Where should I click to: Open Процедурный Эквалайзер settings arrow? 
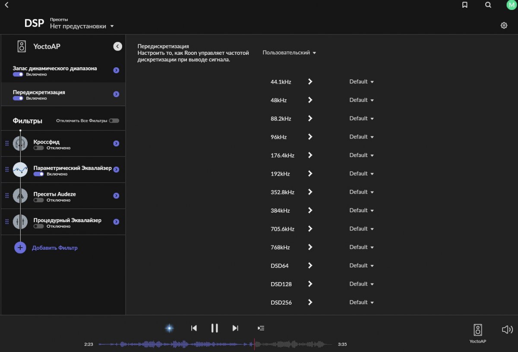click(x=116, y=222)
